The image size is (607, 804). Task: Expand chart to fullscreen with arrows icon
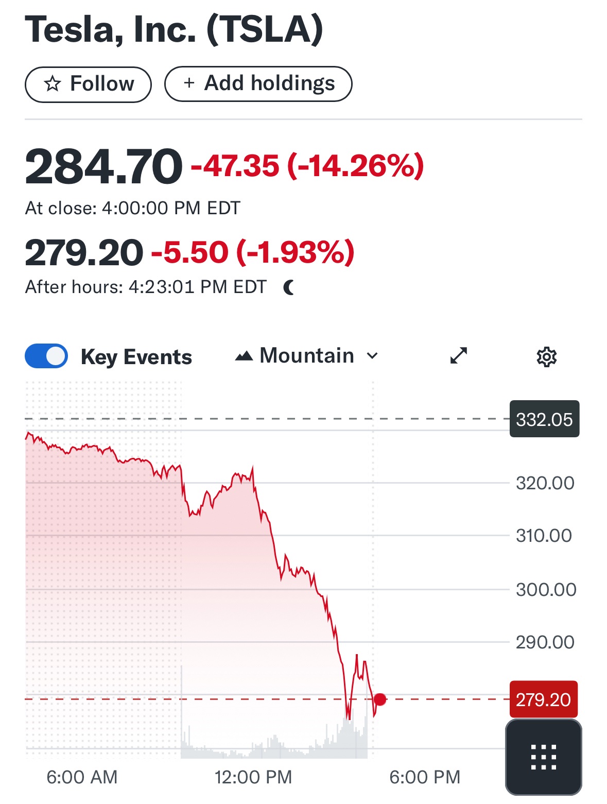pyautogui.click(x=458, y=355)
